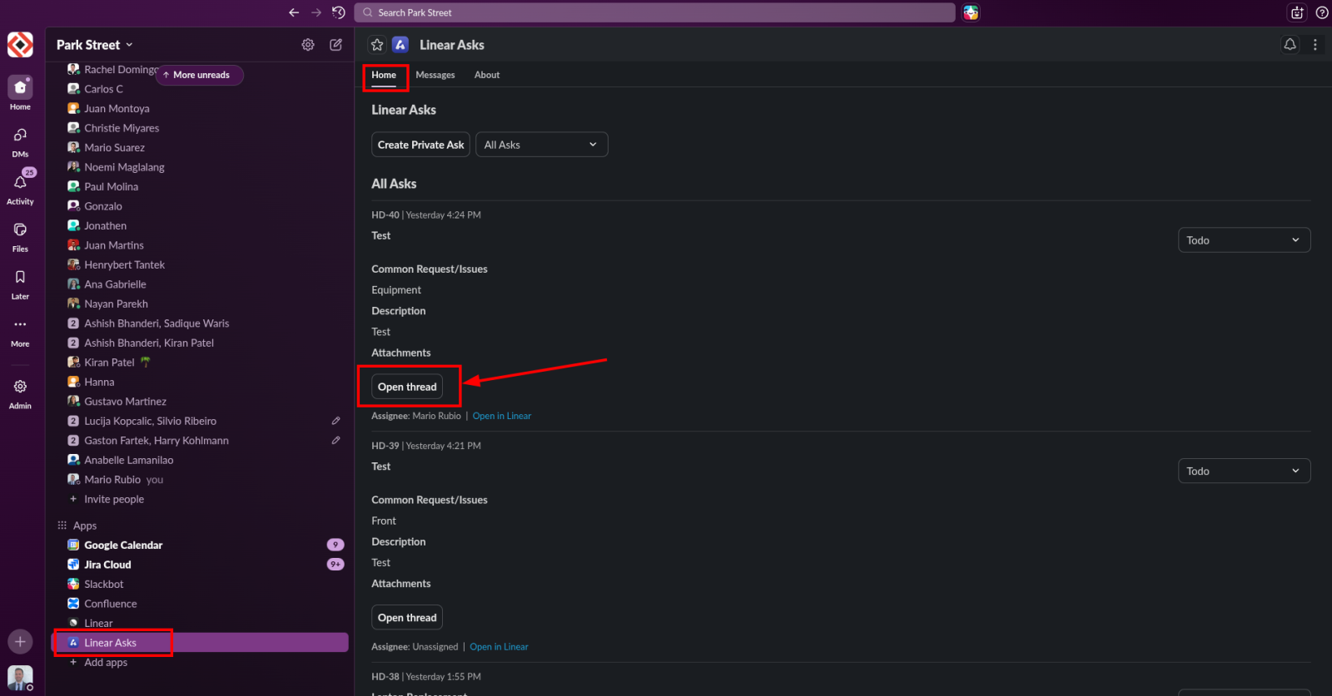
Task: Open the history clock icon
Action: pos(339,12)
